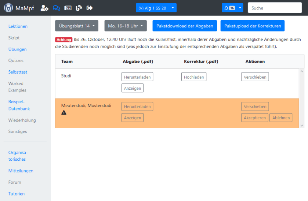Click the MaMpf logo icon
The width and height of the screenshot is (308, 201).
pos(8,8)
